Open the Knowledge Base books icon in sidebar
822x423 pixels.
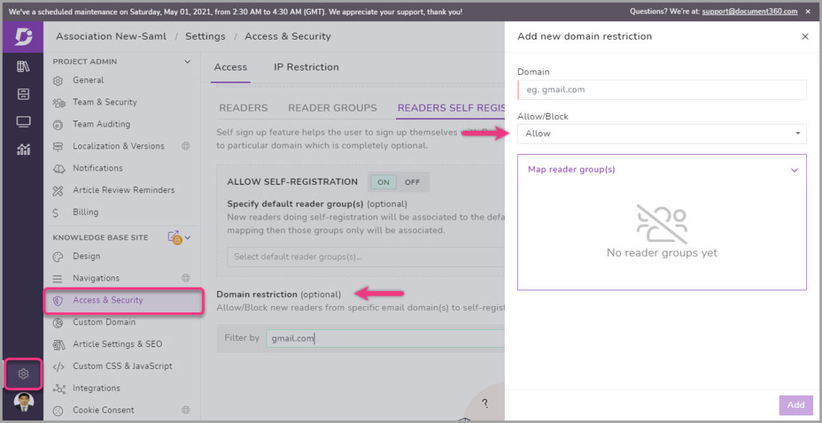tap(23, 66)
